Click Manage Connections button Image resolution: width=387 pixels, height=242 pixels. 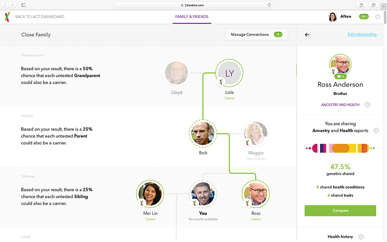(257, 35)
